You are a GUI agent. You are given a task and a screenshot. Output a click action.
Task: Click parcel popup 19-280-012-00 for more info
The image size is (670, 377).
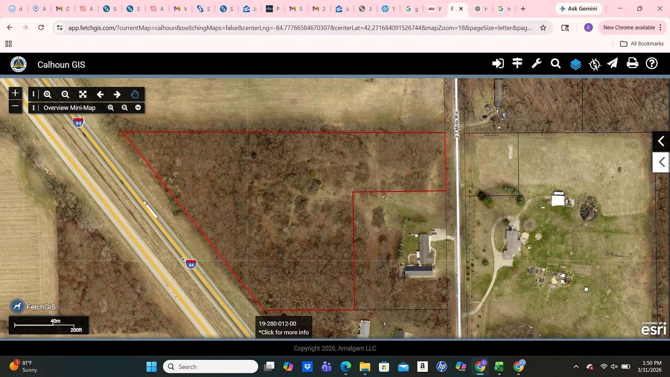283,328
